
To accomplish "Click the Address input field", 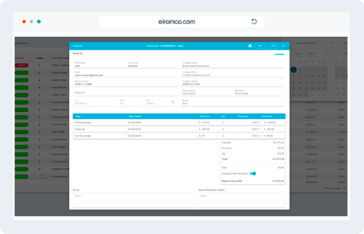I will click(x=125, y=92).
